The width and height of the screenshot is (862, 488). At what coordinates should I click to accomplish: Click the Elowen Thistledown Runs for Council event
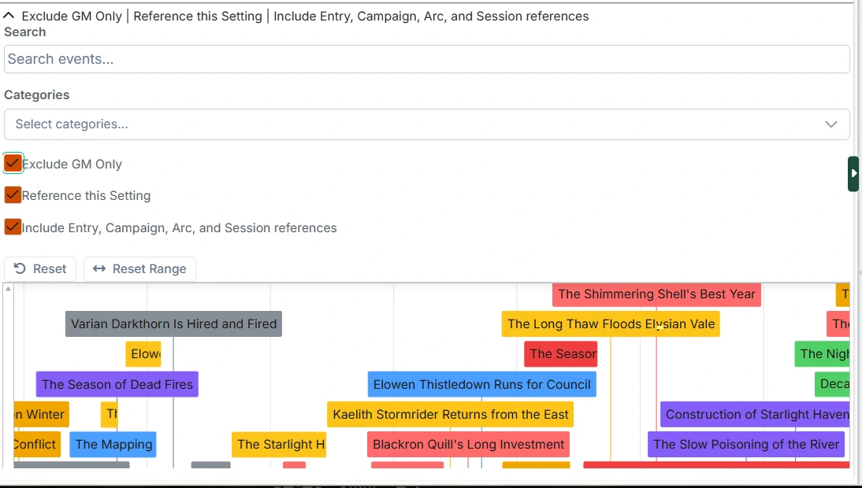(x=481, y=384)
